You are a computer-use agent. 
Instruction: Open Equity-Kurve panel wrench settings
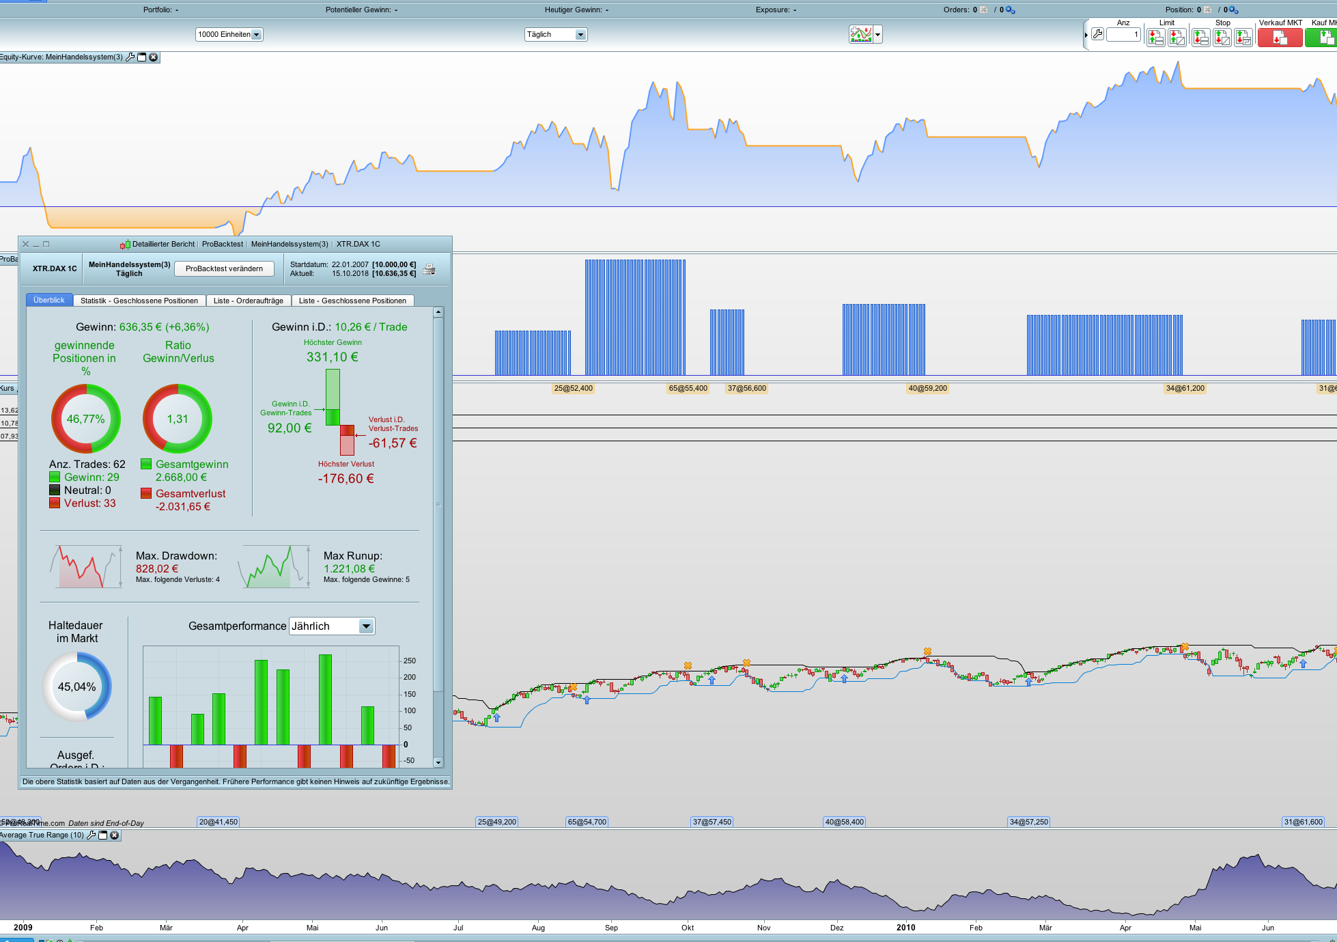[130, 57]
